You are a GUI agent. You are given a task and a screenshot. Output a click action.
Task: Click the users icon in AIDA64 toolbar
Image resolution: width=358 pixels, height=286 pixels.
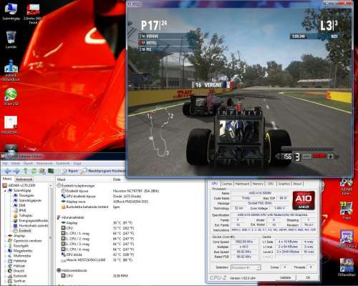[x=42, y=171]
